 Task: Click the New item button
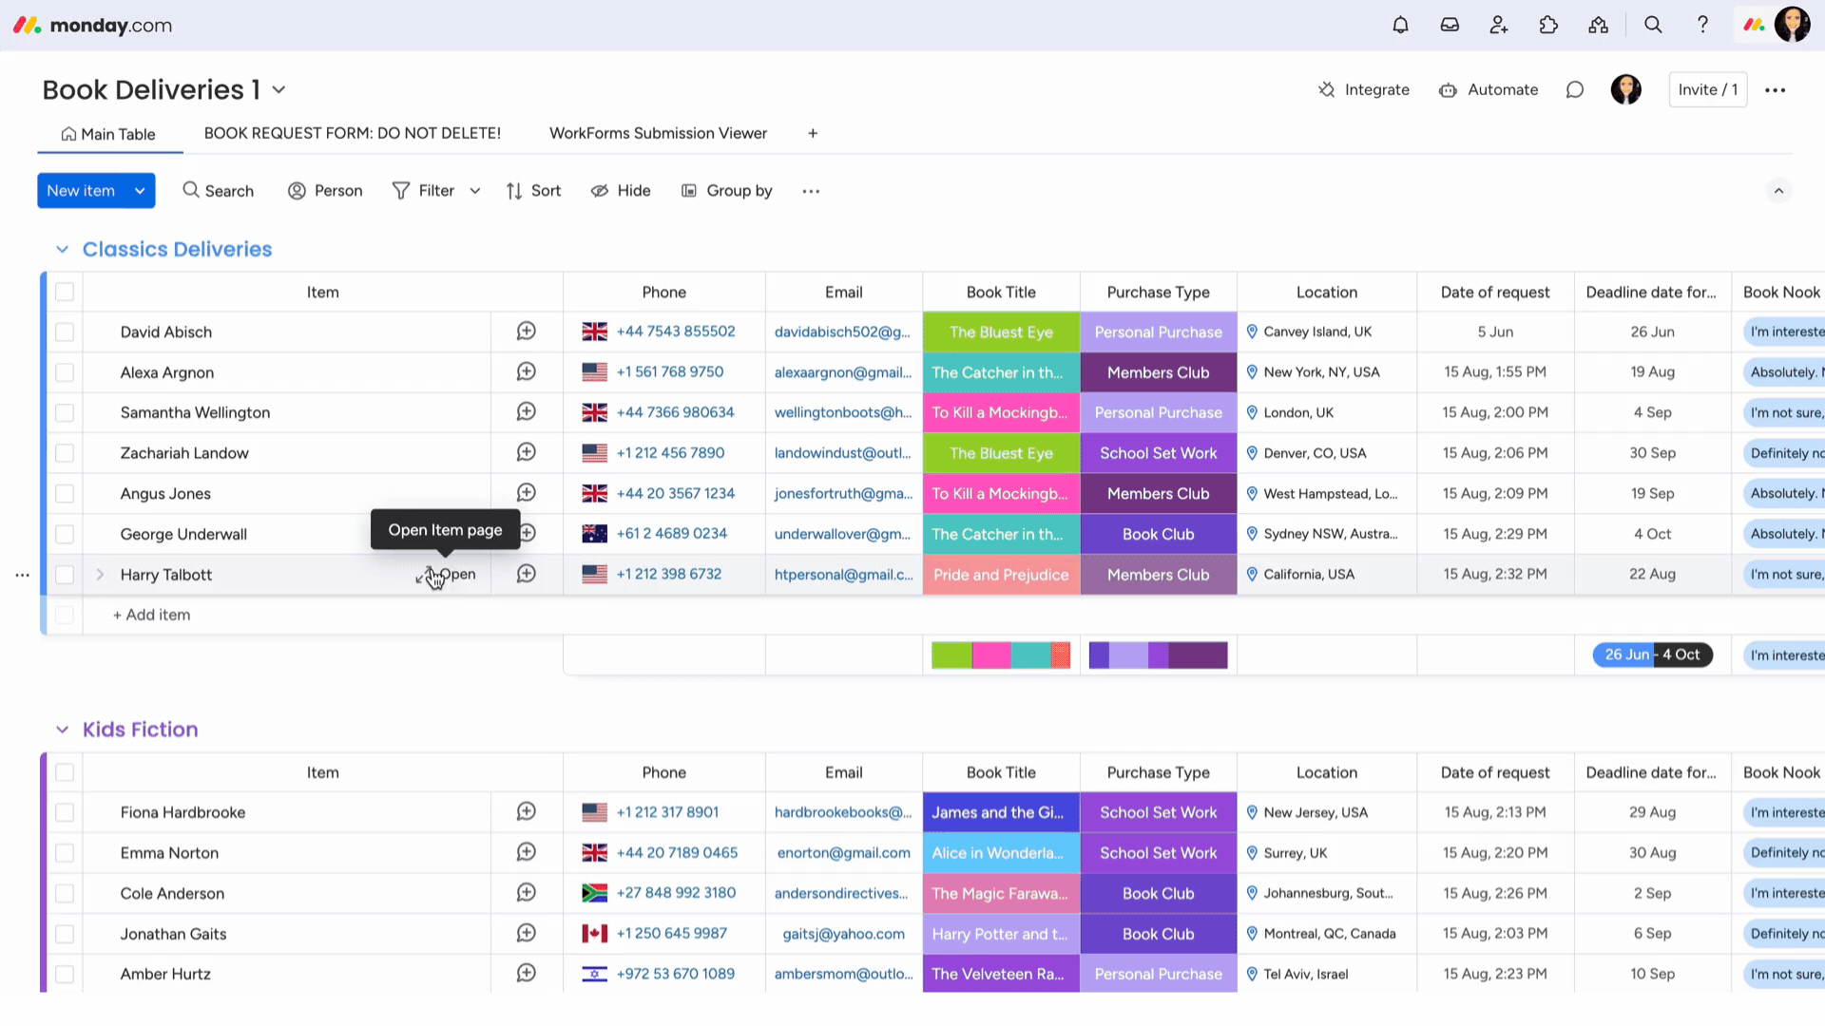tap(82, 191)
